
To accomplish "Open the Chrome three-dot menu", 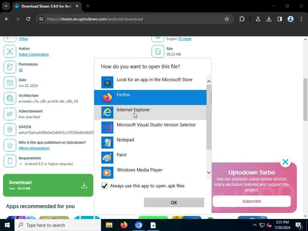I will (x=301, y=19).
